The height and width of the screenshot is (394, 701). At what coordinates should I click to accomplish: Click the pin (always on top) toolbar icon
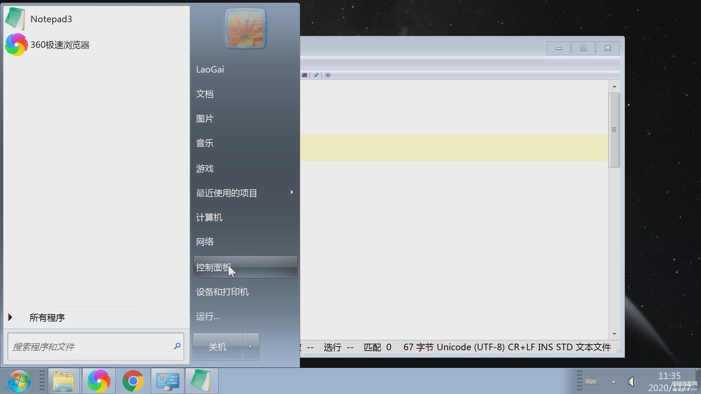pos(316,75)
